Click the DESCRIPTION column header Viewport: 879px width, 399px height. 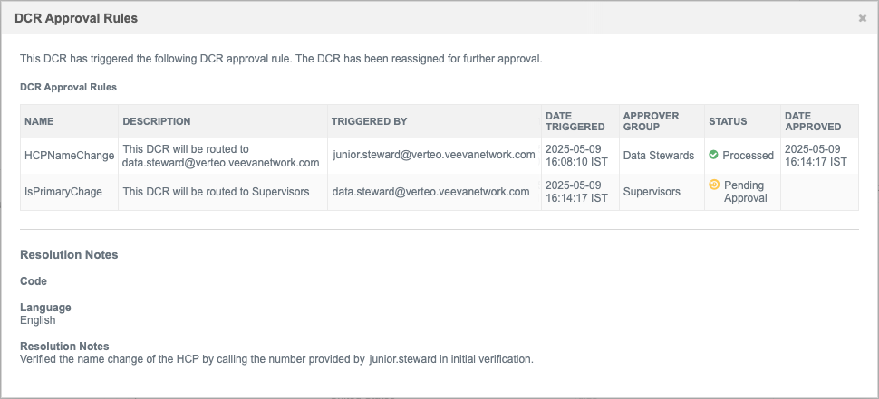pyautogui.click(x=157, y=121)
